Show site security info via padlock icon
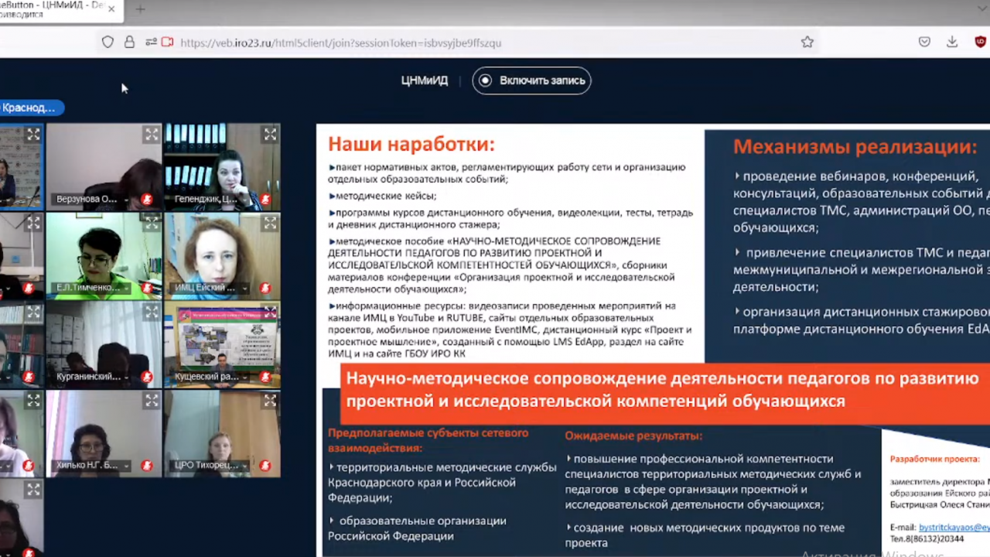The image size is (990, 557). point(129,43)
